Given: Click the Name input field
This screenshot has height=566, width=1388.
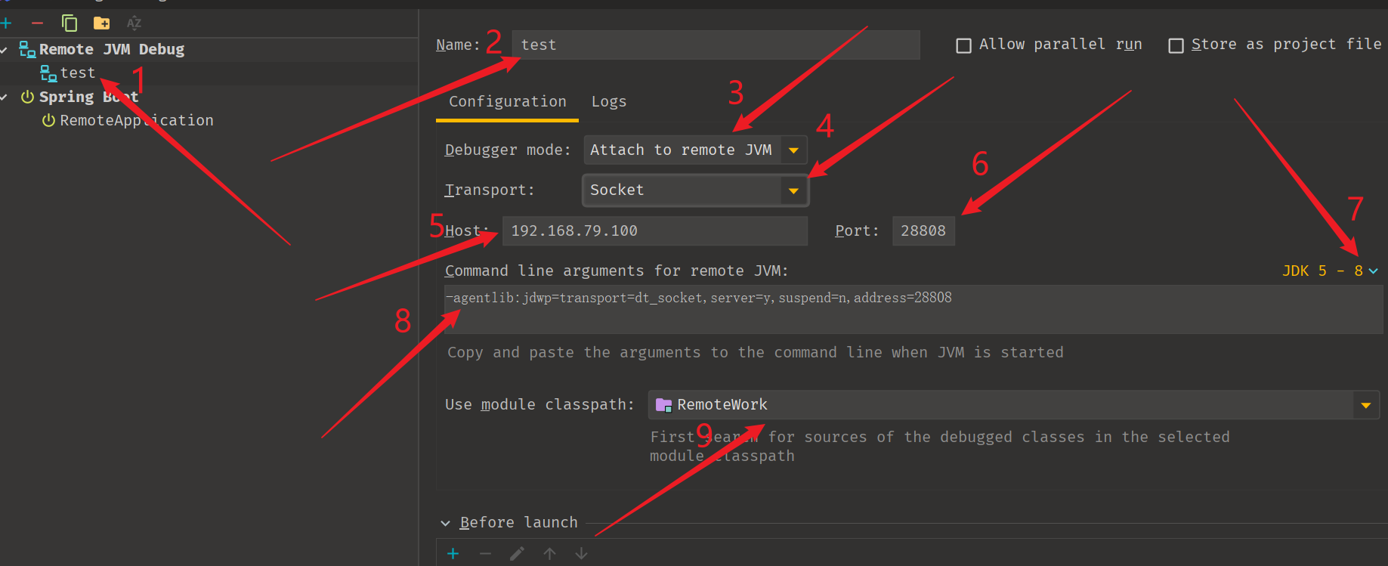Looking at the screenshot, I should click(x=716, y=45).
